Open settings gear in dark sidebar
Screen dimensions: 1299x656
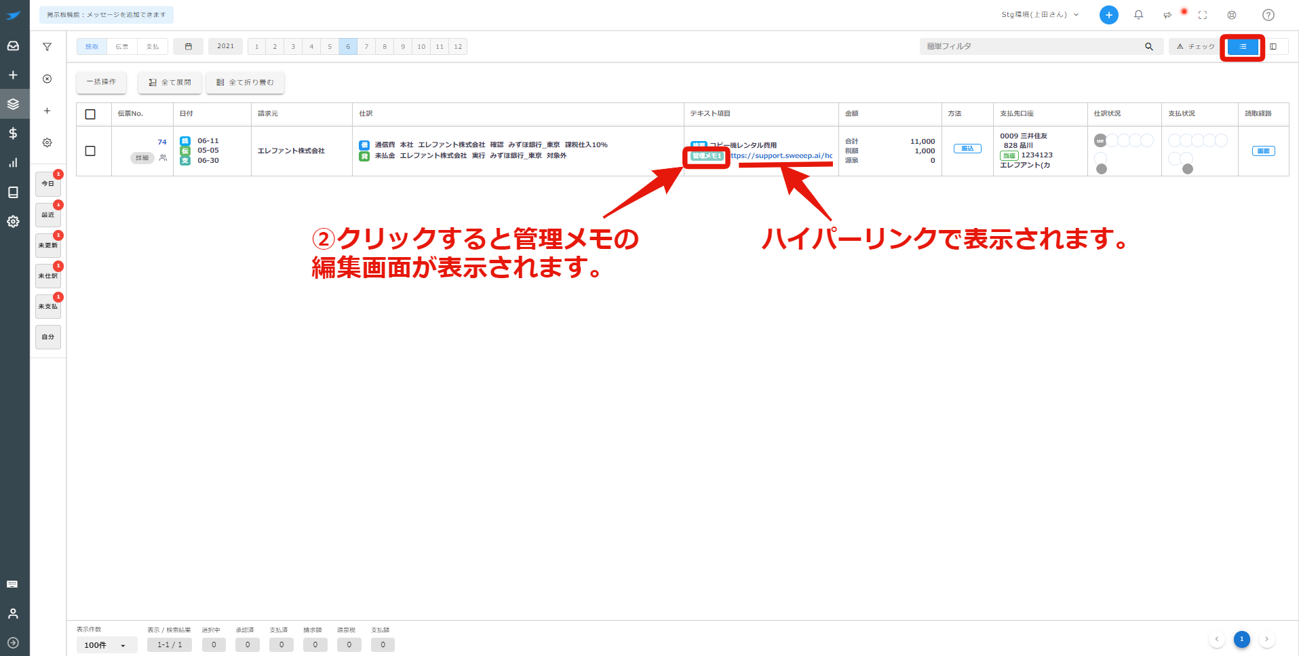(13, 221)
